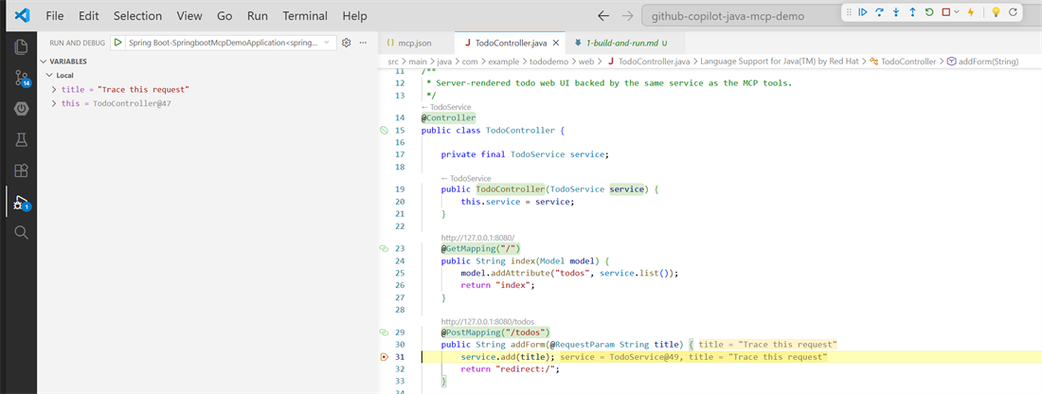This screenshot has width=1042, height=394.
Task: Click the RUN AND DEBUG panel title
Action: coord(77,43)
